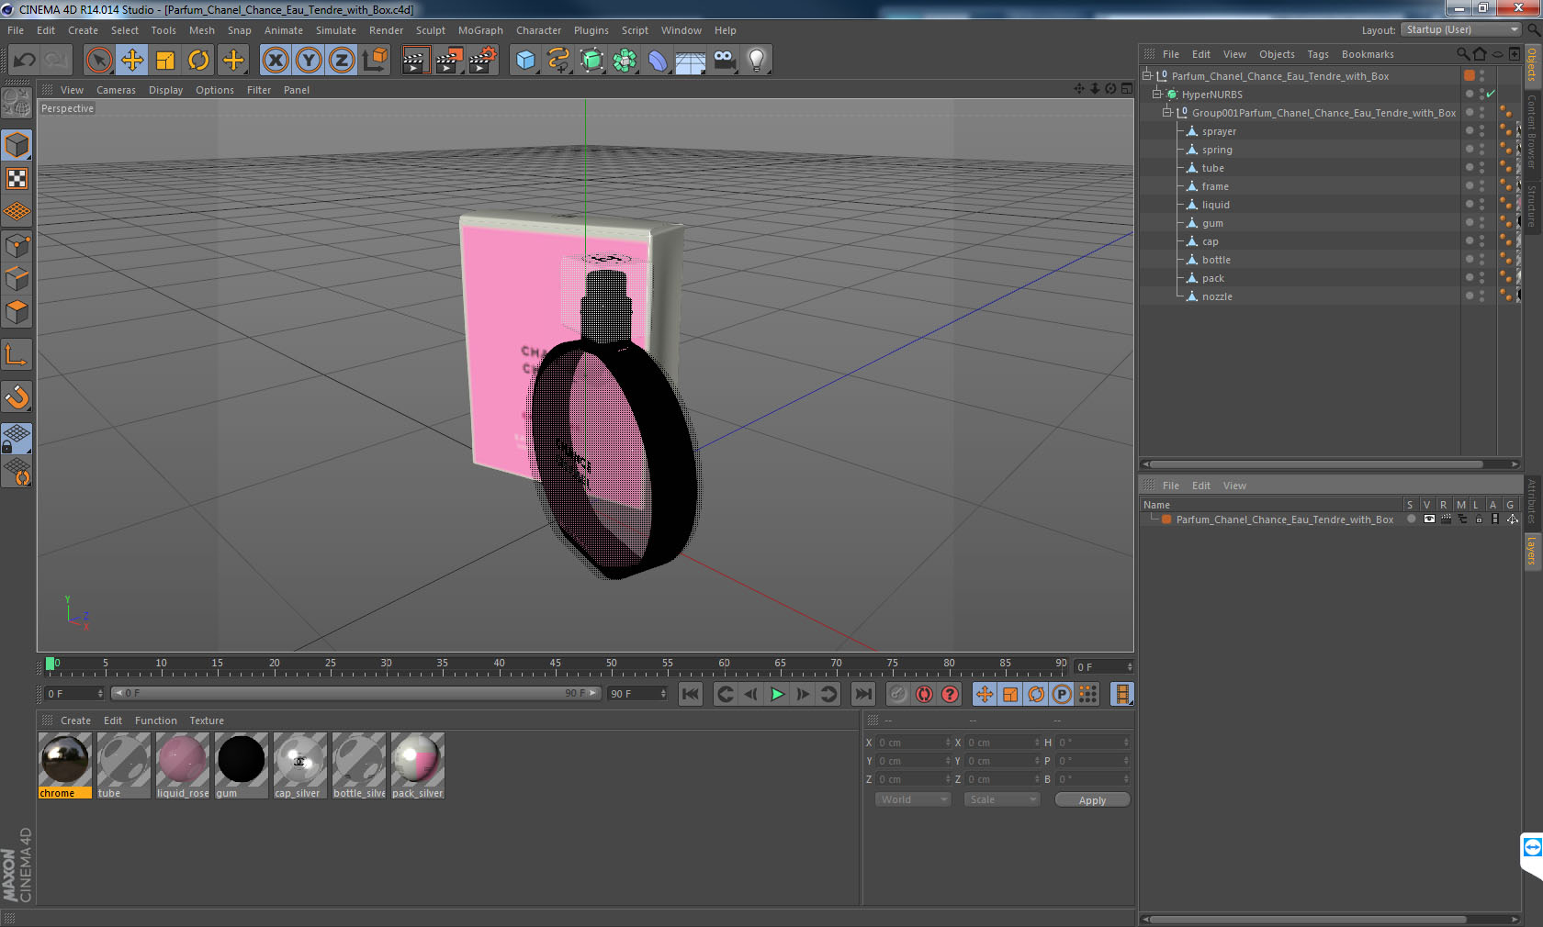
Task: Select the cap object in tree
Action: pos(1210,241)
